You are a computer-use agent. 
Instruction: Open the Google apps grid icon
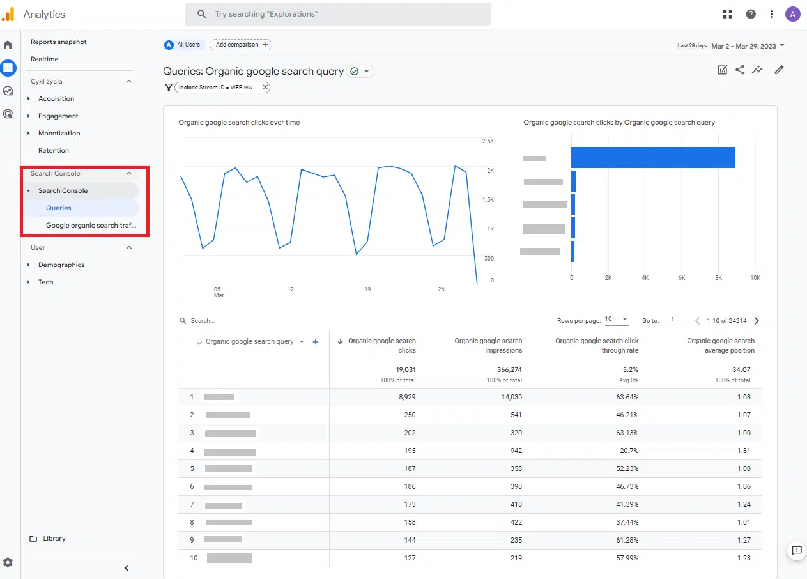[x=728, y=14]
